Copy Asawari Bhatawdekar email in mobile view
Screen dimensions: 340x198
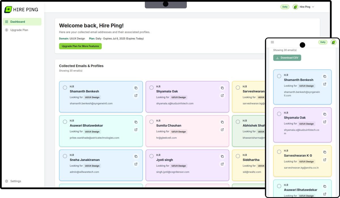pyautogui.click(x=325, y=186)
